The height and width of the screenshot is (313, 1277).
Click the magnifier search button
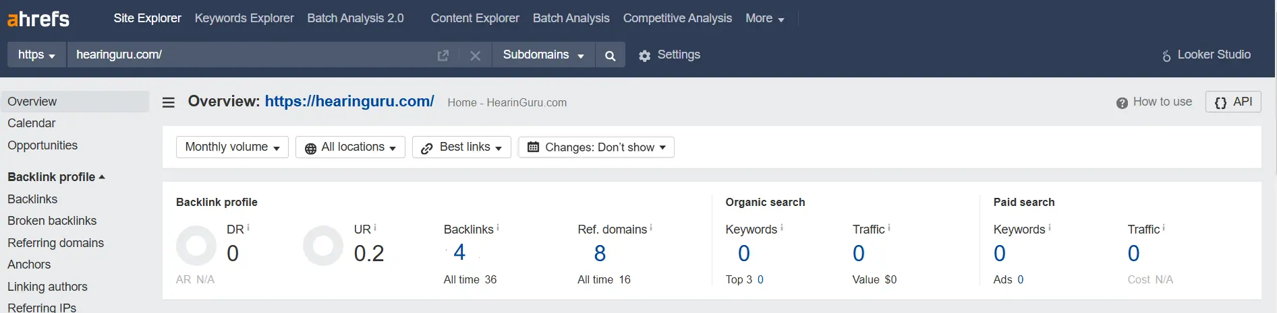(611, 55)
